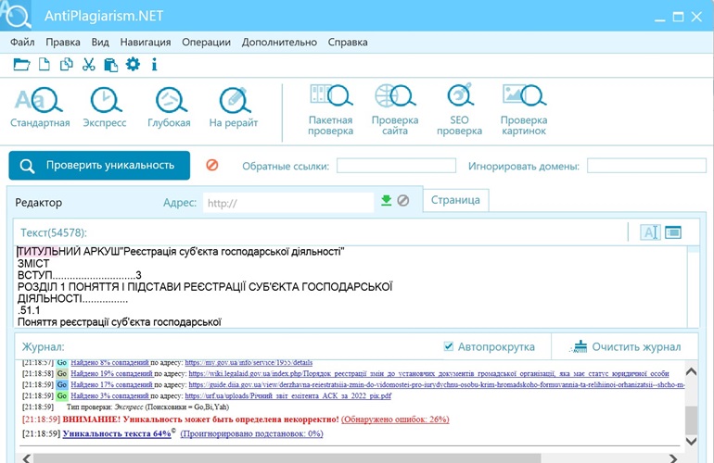Open the Операции menu

[206, 43]
